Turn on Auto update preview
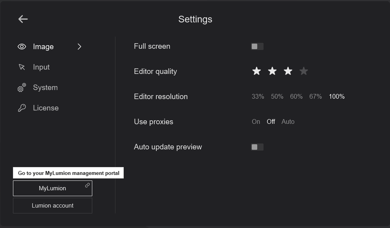 point(257,147)
